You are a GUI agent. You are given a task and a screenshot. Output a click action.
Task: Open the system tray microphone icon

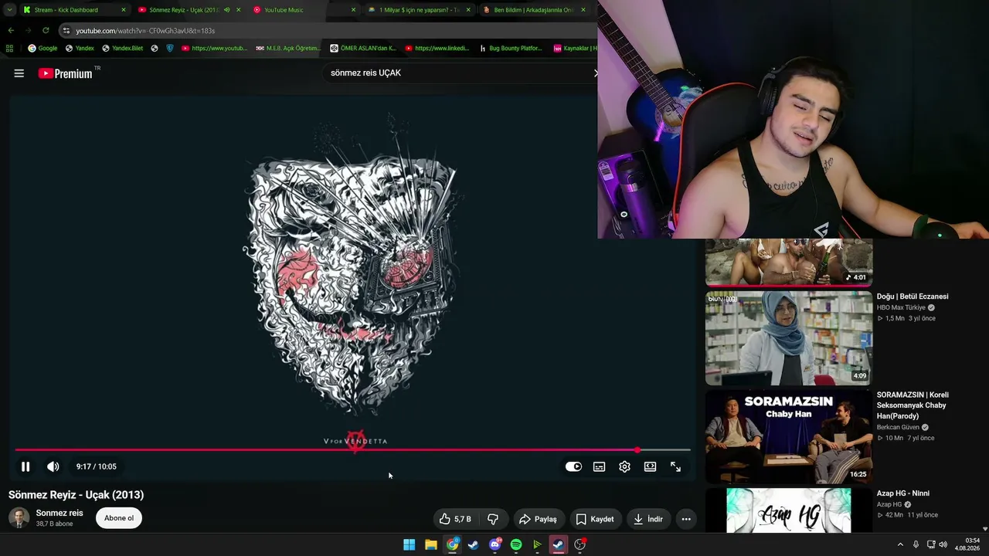coord(916,544)
